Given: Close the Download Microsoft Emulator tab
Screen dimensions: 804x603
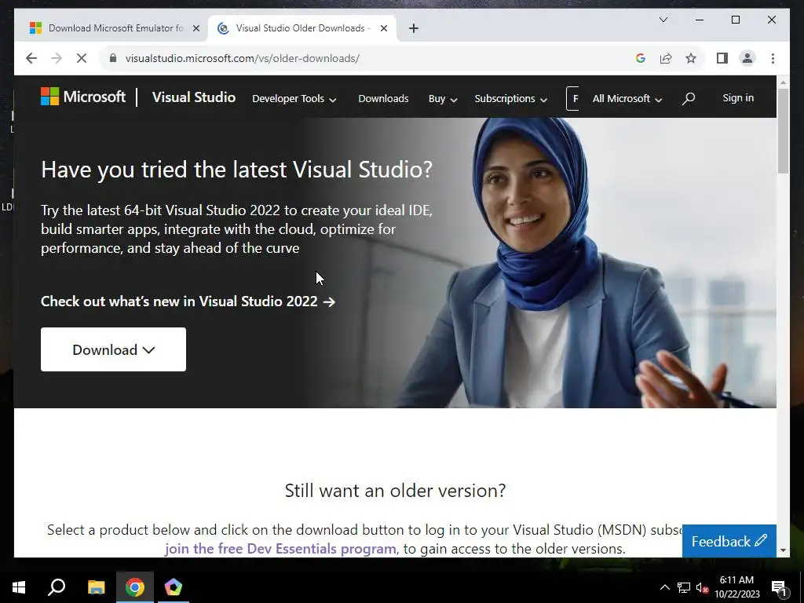Looking at the screenshot, I should coord(196,29).
